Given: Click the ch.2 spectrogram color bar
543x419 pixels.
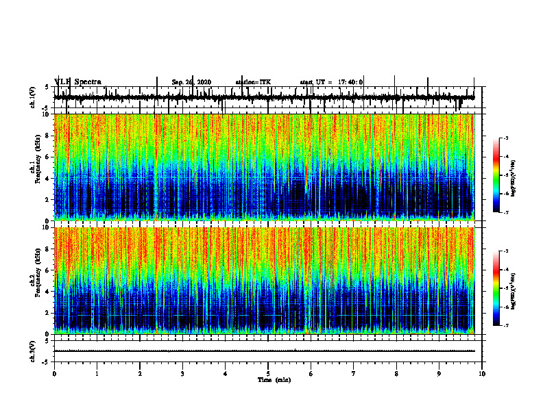Looking at the screenshot, I should click(496, 288).
